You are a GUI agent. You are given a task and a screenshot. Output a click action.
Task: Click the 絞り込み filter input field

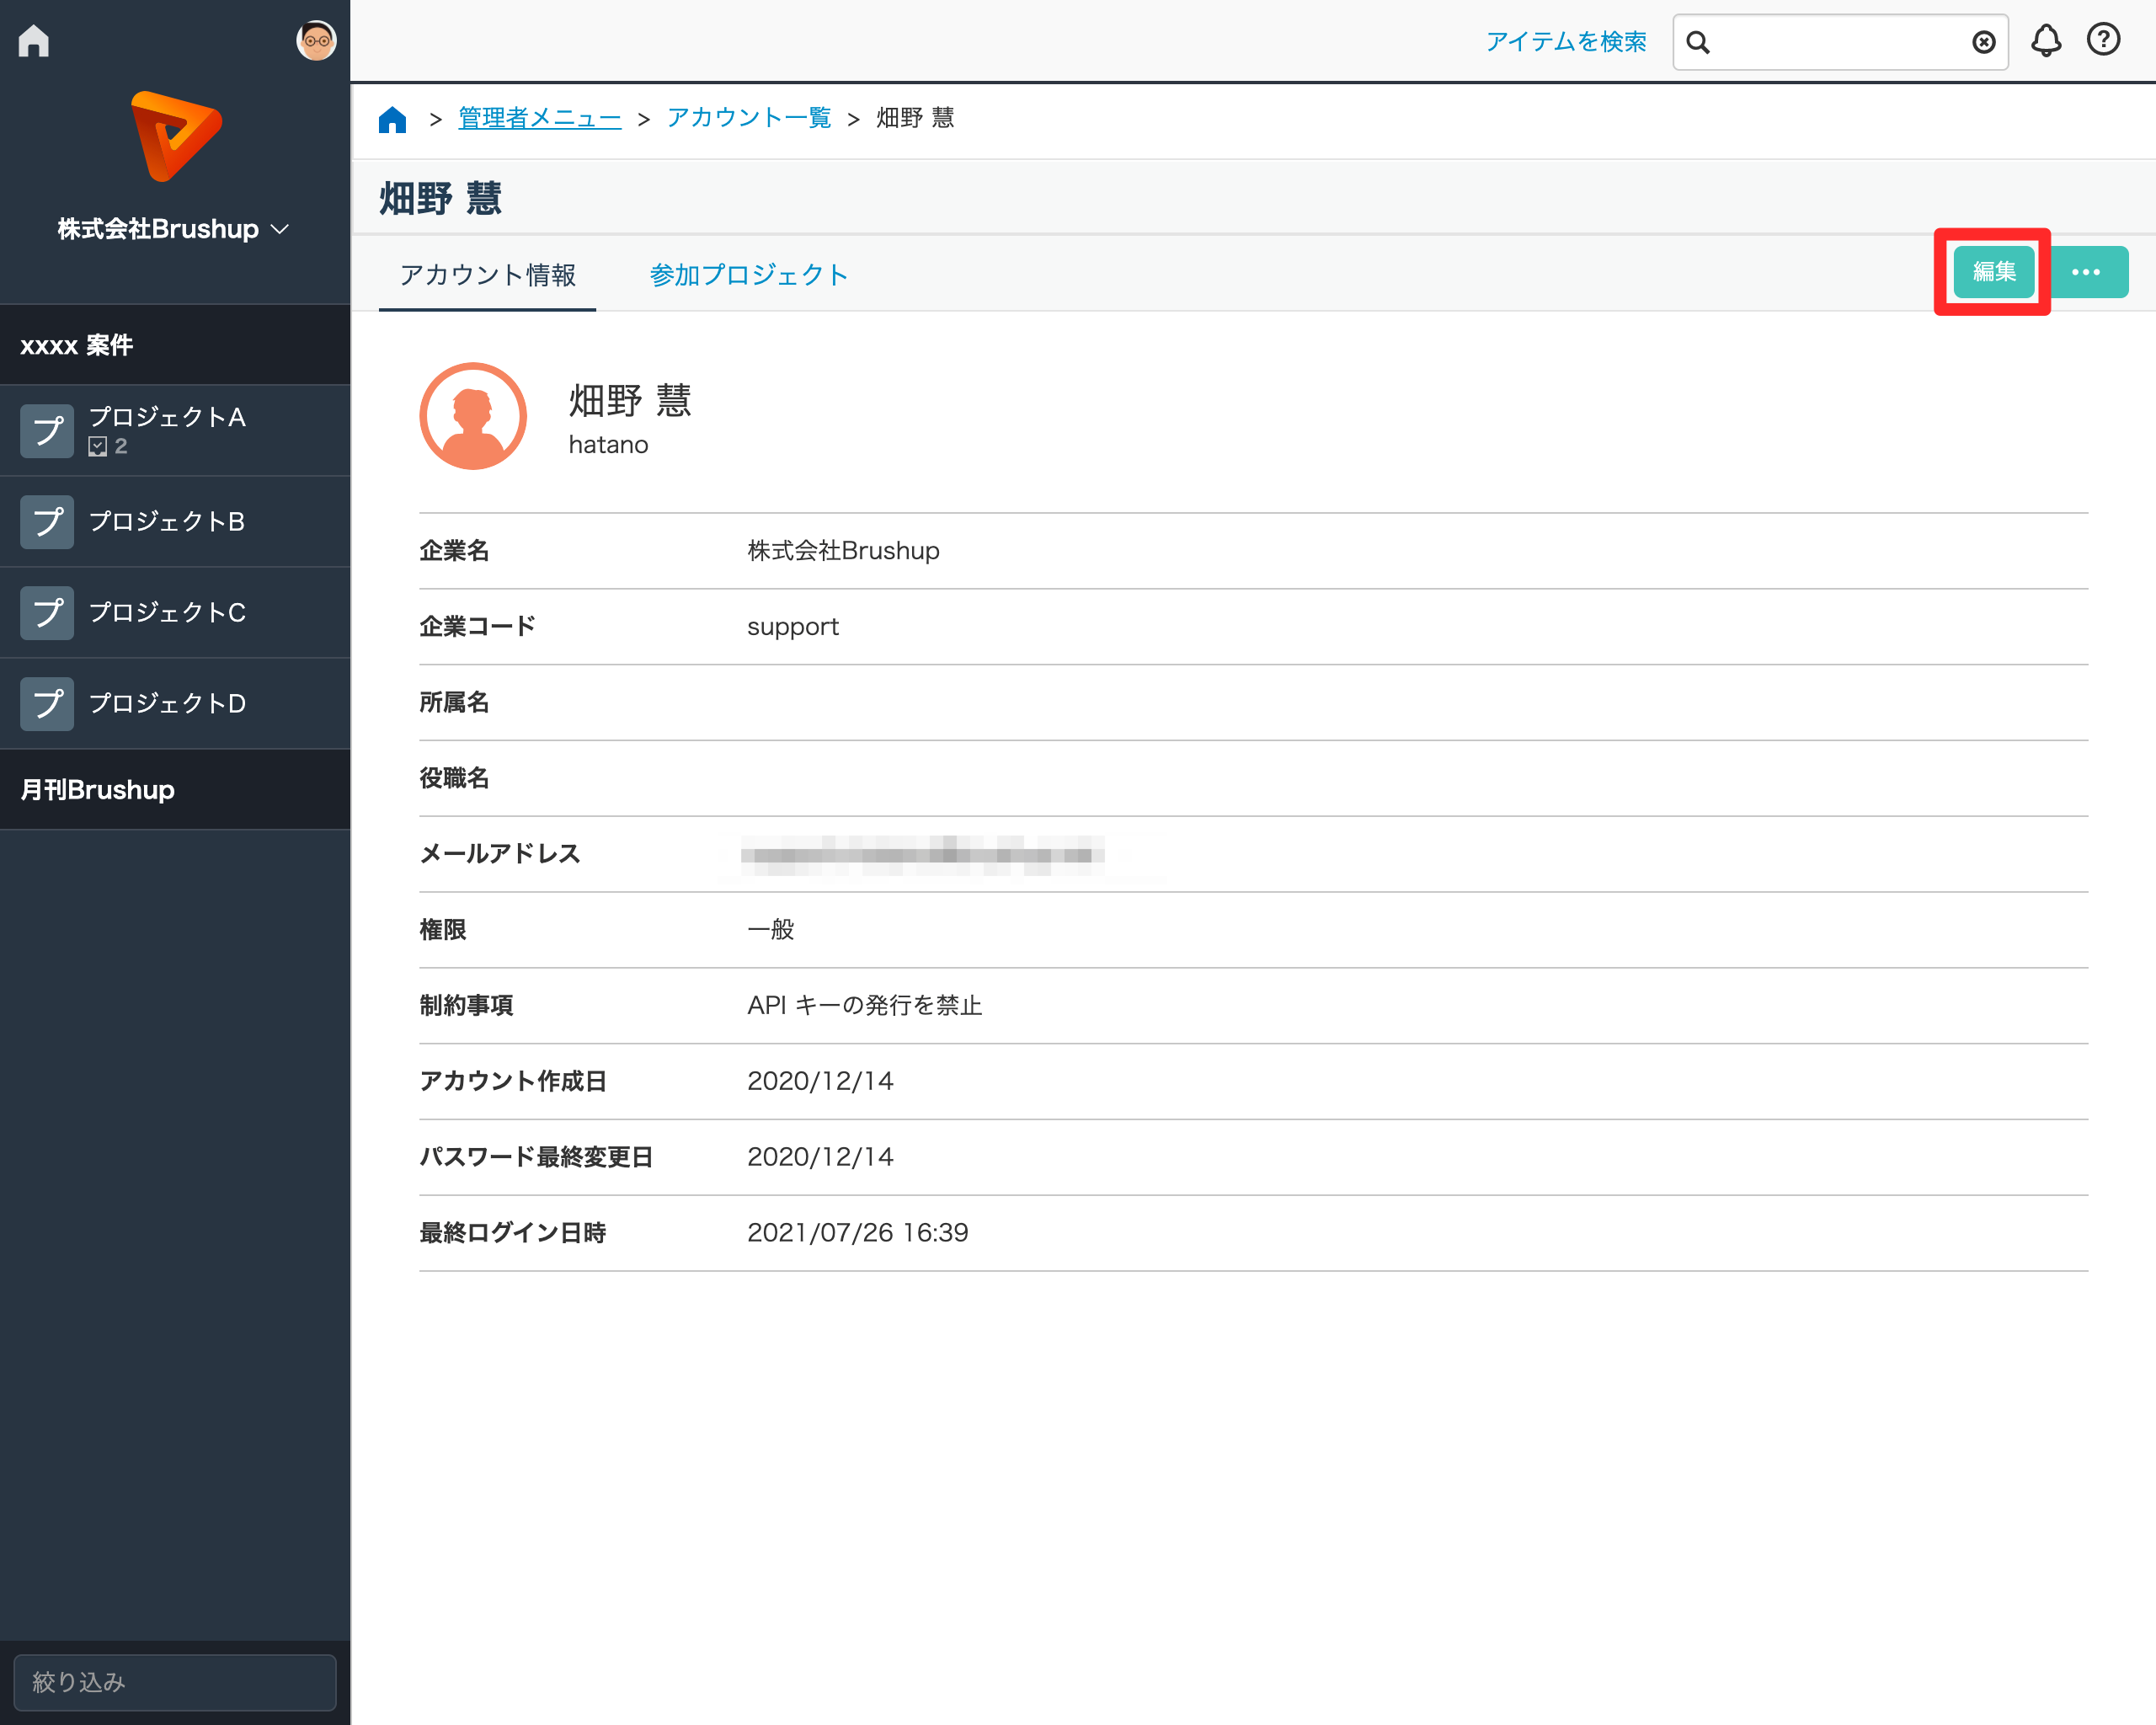175,1682
